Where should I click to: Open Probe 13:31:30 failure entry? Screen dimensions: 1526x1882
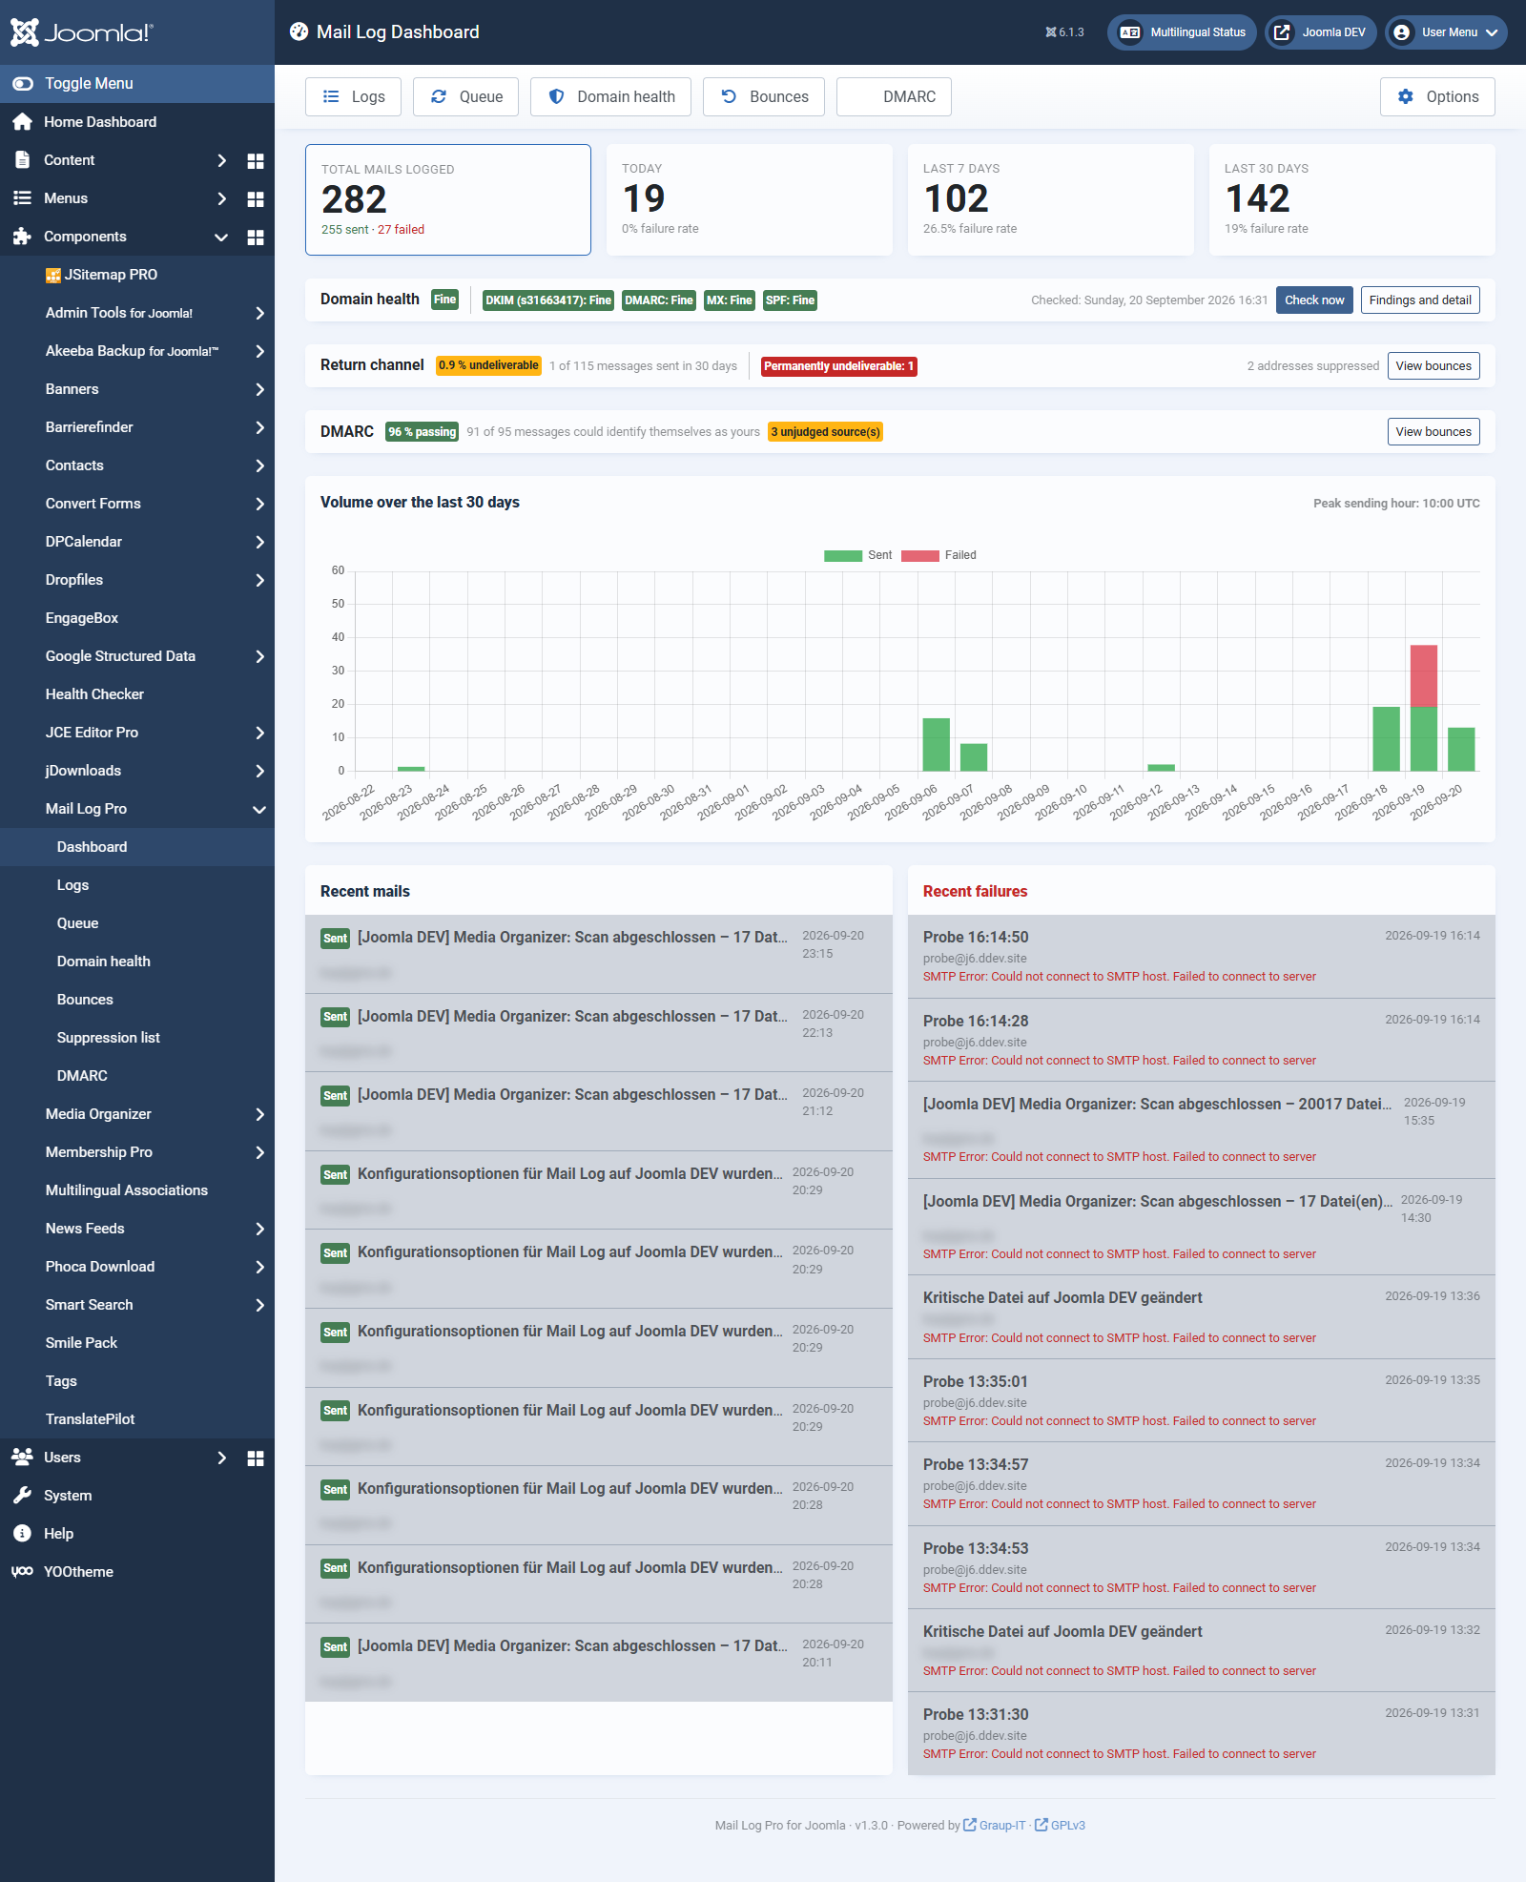click(x=1202, y=1734)
